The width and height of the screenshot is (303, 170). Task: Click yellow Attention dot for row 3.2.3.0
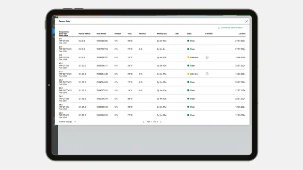pyautogui.click(x=188, y=58)
